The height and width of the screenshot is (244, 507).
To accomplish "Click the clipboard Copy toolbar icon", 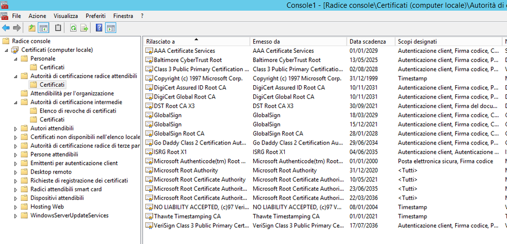I will click(x=58, y=28).
